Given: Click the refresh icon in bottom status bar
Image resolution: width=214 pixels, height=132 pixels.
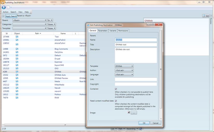Looking at the screenshot, I should tap(141, 129).
